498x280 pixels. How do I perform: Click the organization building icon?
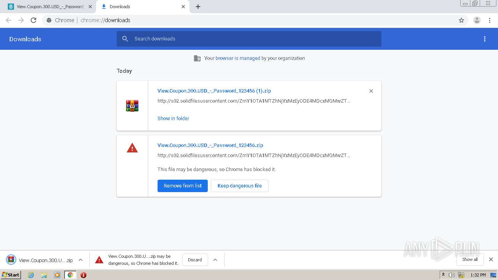click(x=197, y=58)
